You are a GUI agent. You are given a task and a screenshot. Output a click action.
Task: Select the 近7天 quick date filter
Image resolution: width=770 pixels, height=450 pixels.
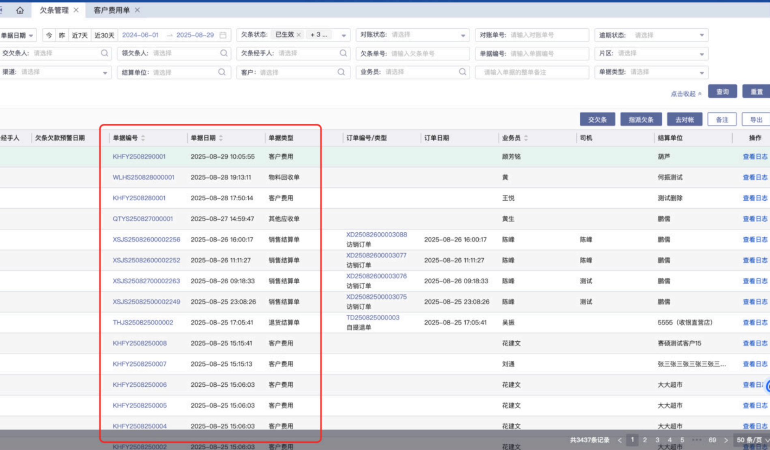(80, 35)
